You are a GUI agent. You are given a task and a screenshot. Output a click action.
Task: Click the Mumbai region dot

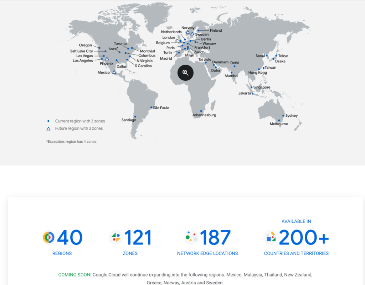click(231, 73)
